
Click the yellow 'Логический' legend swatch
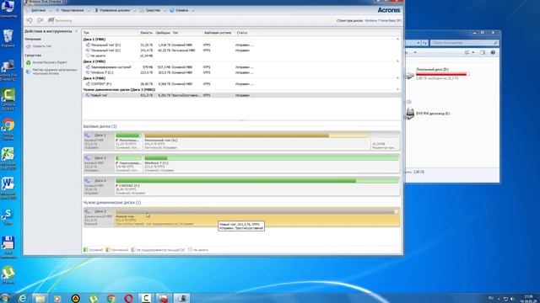click(x=108, y=250)
